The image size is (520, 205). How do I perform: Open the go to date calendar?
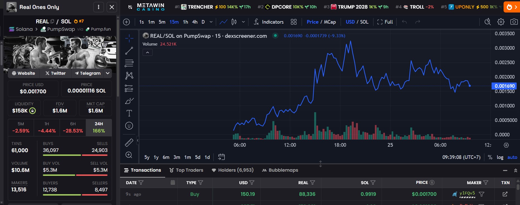coord(221,157)
